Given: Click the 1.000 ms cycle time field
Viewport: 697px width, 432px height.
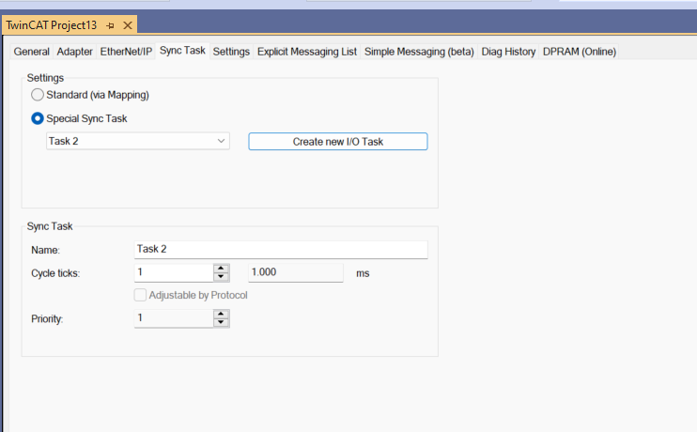Looking at the screenshot, I should (296, 272).
